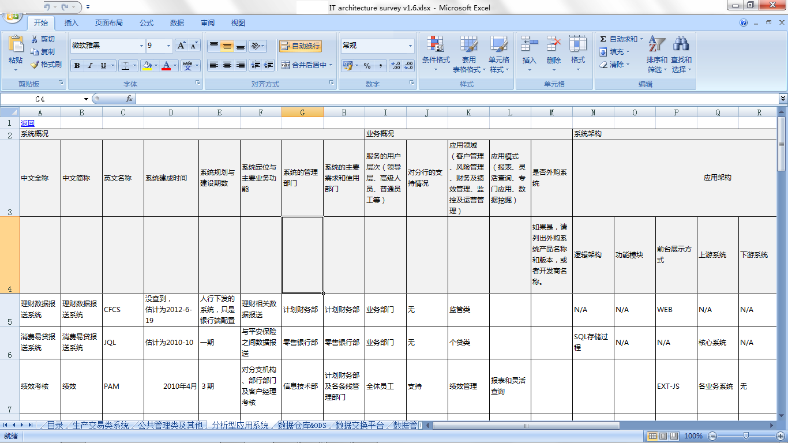Toggle italic formatting

[90, 66]
